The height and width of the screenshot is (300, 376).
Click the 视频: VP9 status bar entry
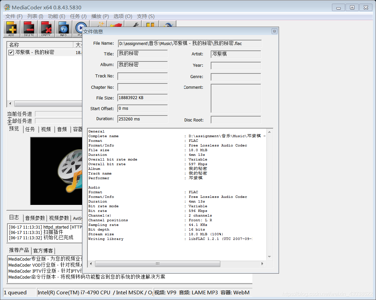coord(202,293)
